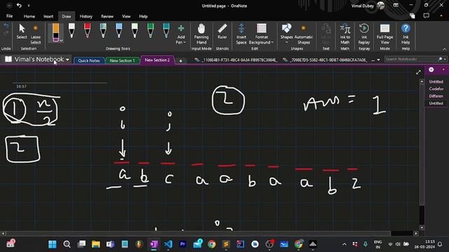Screen dimensions: 449x252
Task: Select the Select cursor tool
Action: 22,31
